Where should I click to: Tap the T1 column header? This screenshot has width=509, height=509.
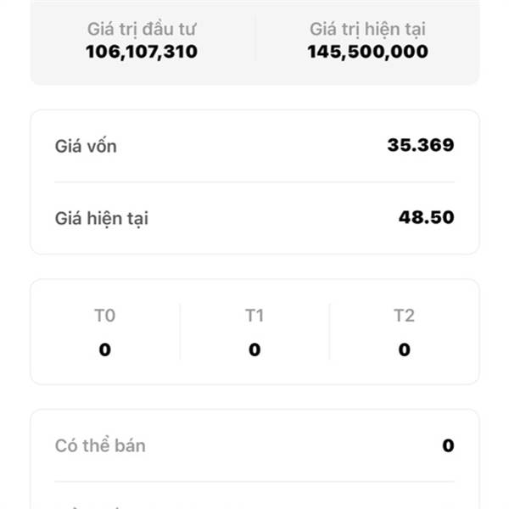coord(255,316)
